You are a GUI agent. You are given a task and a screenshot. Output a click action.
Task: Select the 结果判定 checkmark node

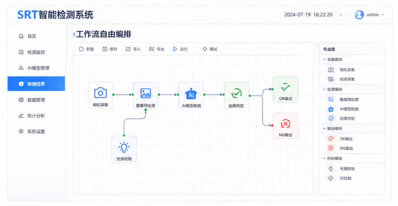click(x=236, y=95)
